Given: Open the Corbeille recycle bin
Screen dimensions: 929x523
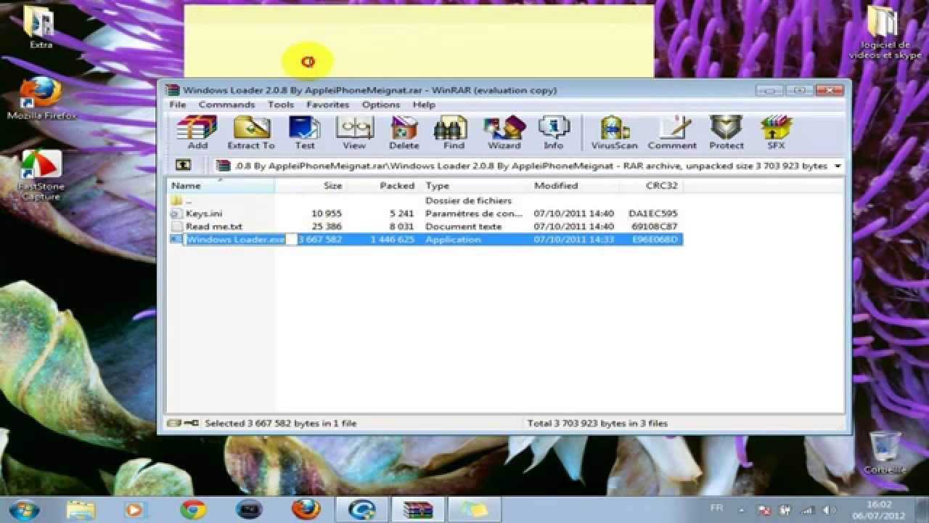Looking at the screenshot, I should pos(885,453).
